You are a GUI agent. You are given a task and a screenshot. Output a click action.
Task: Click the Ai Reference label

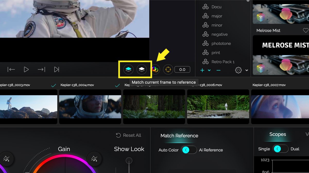(x=211, y=150)
